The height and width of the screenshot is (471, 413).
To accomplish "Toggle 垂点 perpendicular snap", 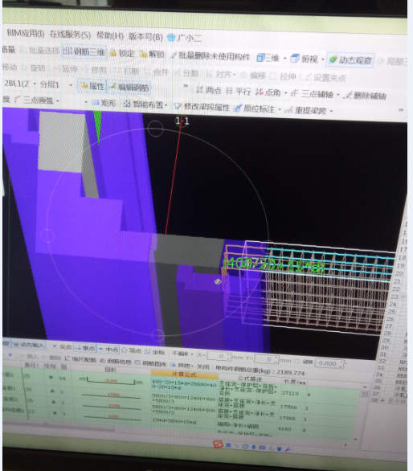I will (x=85, y=348).
